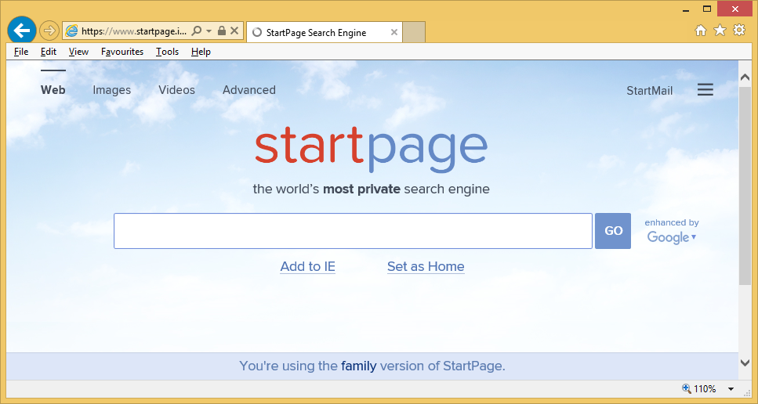Image resolution: width=758 pixels, height=404 pixels.
Task: Click the URL text in address bar
Action: pyautogui.click(x=134, y=31)
